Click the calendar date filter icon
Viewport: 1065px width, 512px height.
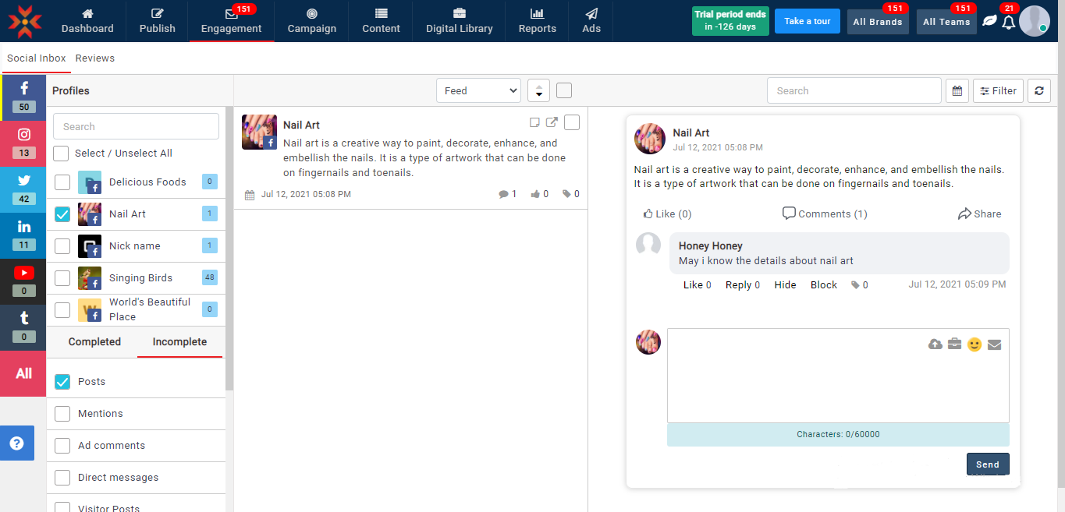click(x=957, y=90)
